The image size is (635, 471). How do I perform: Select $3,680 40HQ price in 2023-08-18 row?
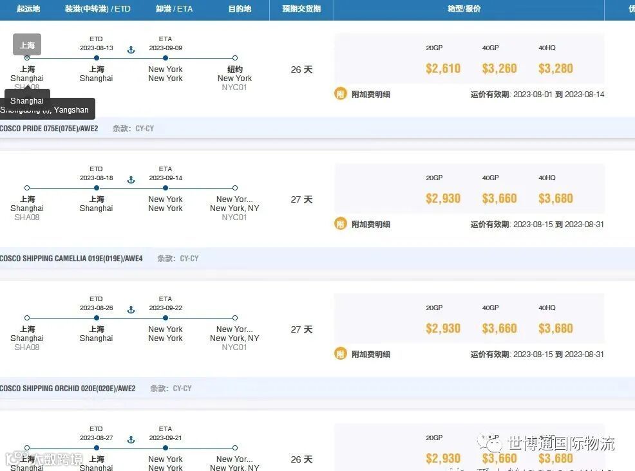(556, 198)
